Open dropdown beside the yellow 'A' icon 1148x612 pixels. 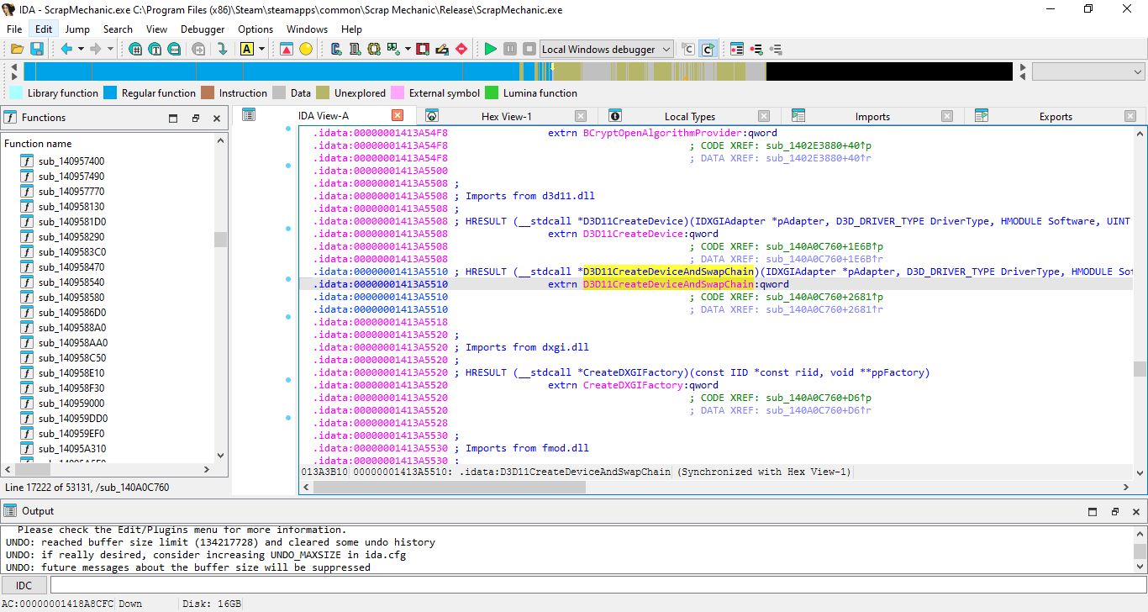point(261,50)
